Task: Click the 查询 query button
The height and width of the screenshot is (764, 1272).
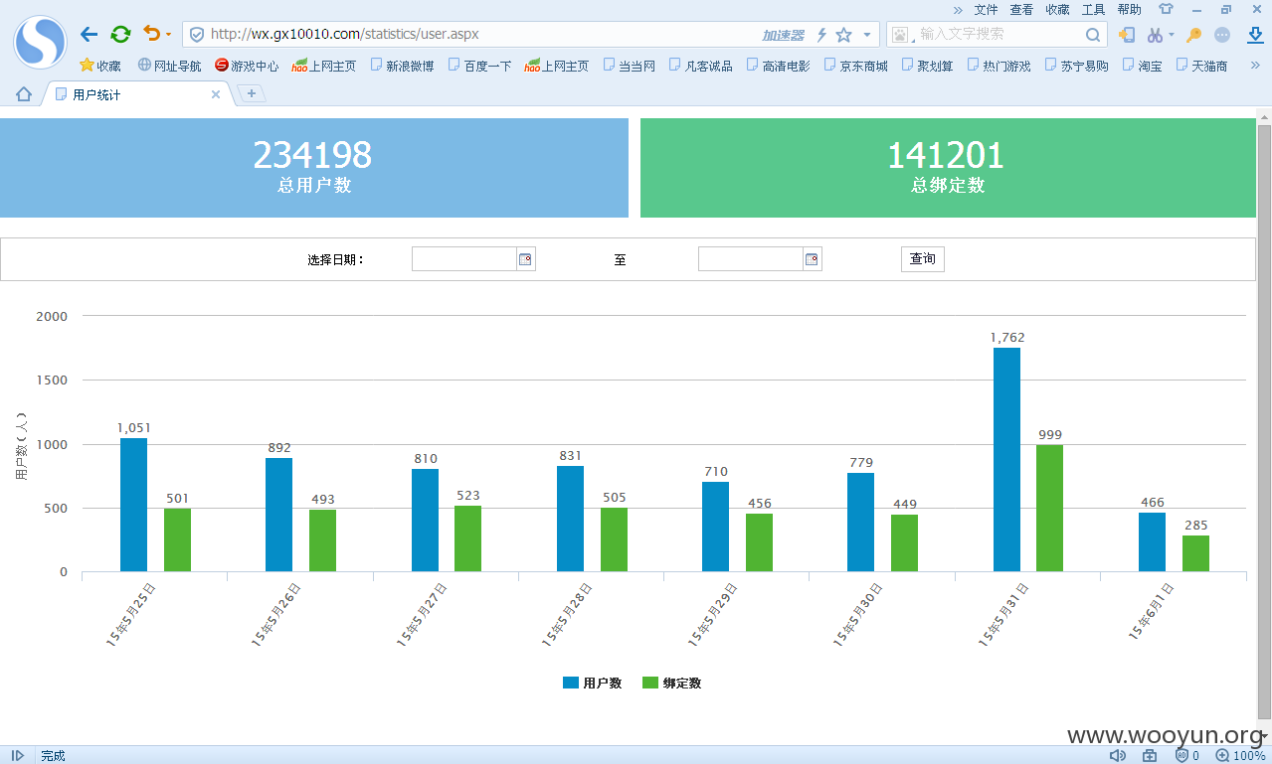Action: tap(923, 259)
